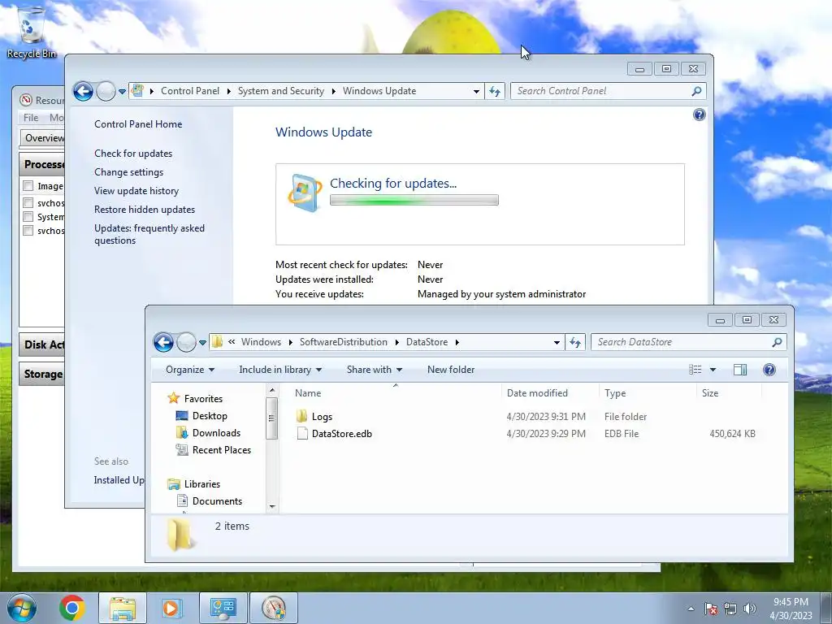The image size is (832, 624).
Task: Click Back arrow in DataStore explorer window
Action: [x=163, y=342]
